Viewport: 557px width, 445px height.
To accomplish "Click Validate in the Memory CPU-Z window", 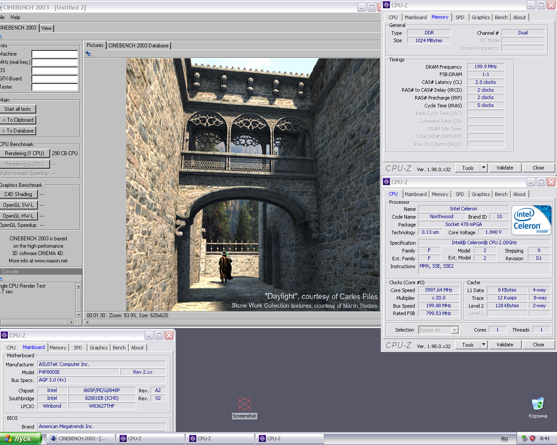I will [505, 168].
